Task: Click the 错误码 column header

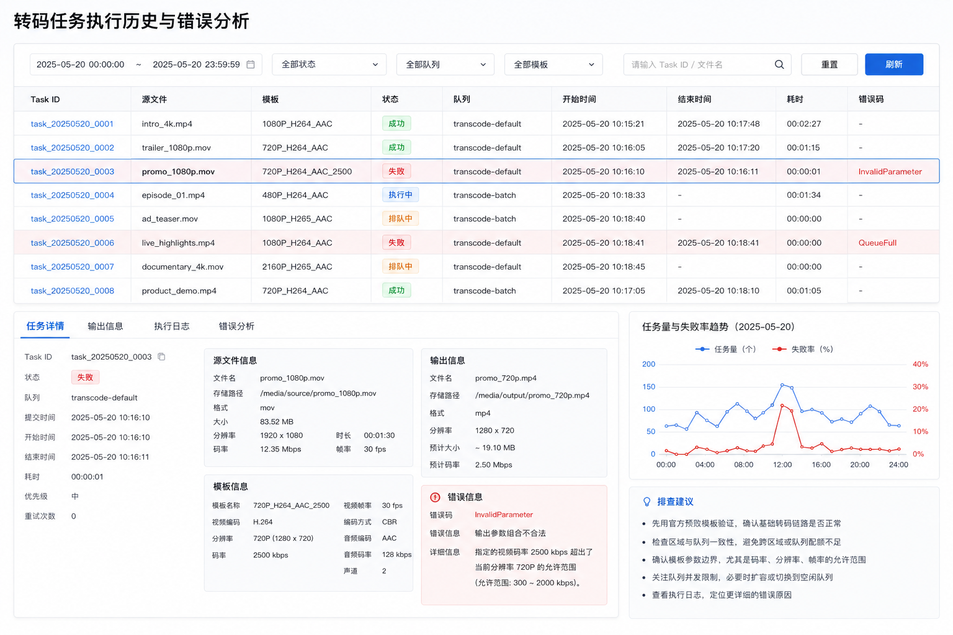Action: pos(871,99)
